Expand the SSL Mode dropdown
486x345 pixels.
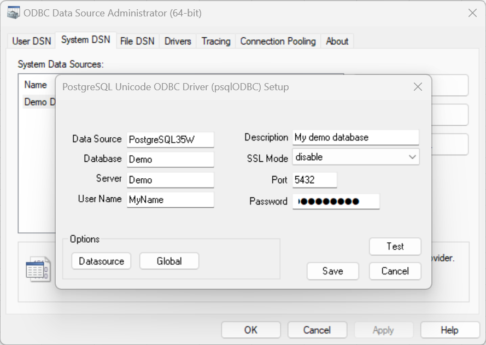click(x=412, y=157)
